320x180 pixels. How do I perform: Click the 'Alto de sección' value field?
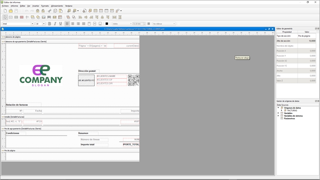(x=307, y=41)
